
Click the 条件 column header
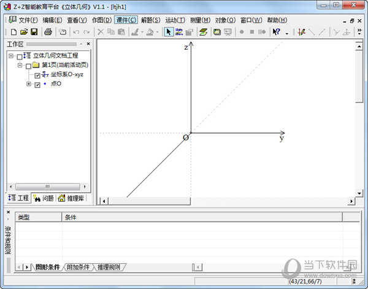click(202, 217)
